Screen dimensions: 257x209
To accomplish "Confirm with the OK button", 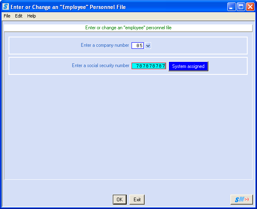I will pyautogui.click(x=119, y=199).
